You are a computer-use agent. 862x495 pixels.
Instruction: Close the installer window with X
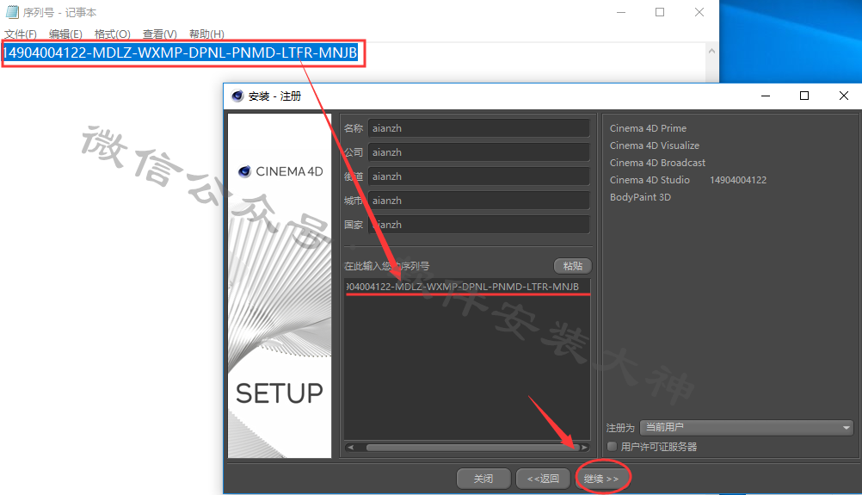[843, 96]
